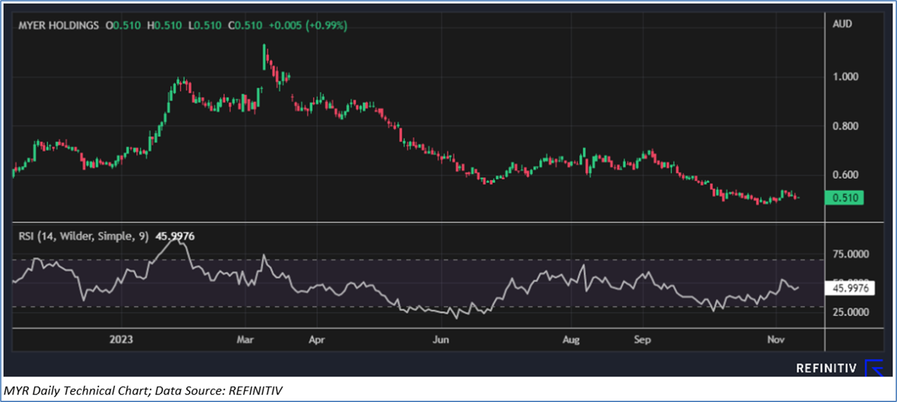The width and height of the screenshot is (897, 402).
Task: Click the AUD currency label
Action: click(843, 24)
